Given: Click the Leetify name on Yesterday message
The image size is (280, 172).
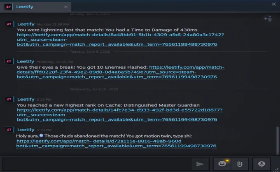Looking at the screenshot, I should (x=26, y=61).
